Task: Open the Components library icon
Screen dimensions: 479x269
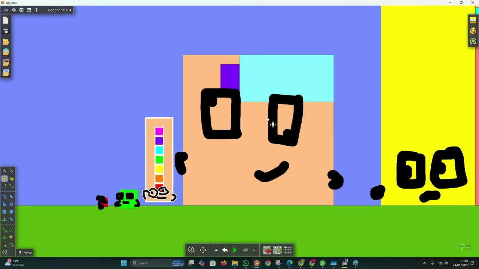Action: coord(6,62)
